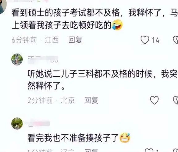Open the Beijing commenter's avatar profile
This screenshot has width=178, height=152.
[17, 59]
